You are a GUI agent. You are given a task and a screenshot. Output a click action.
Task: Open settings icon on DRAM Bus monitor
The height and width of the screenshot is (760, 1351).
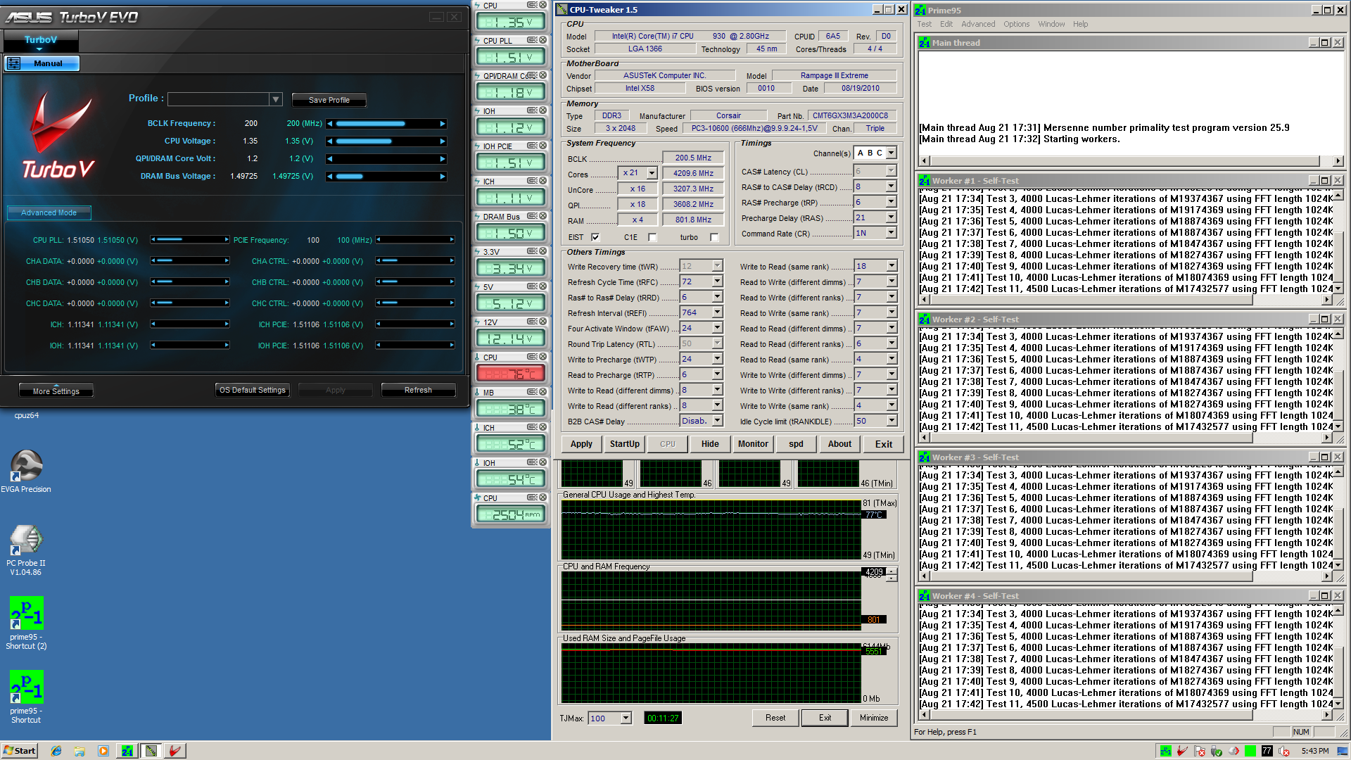click(532, 216)
